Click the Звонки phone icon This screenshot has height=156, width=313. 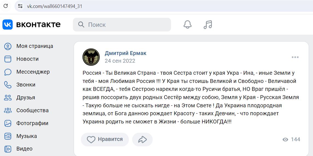click(8, 85)
